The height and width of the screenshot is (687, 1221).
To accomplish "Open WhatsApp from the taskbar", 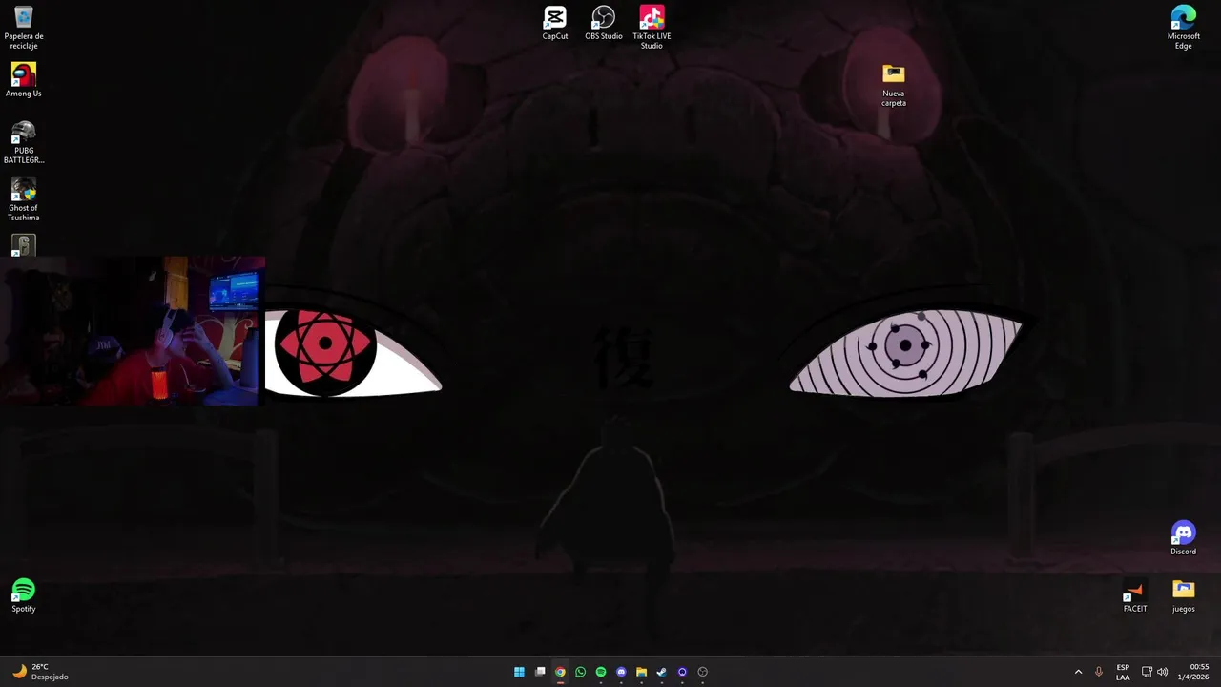I will click(x=580, y=672).
